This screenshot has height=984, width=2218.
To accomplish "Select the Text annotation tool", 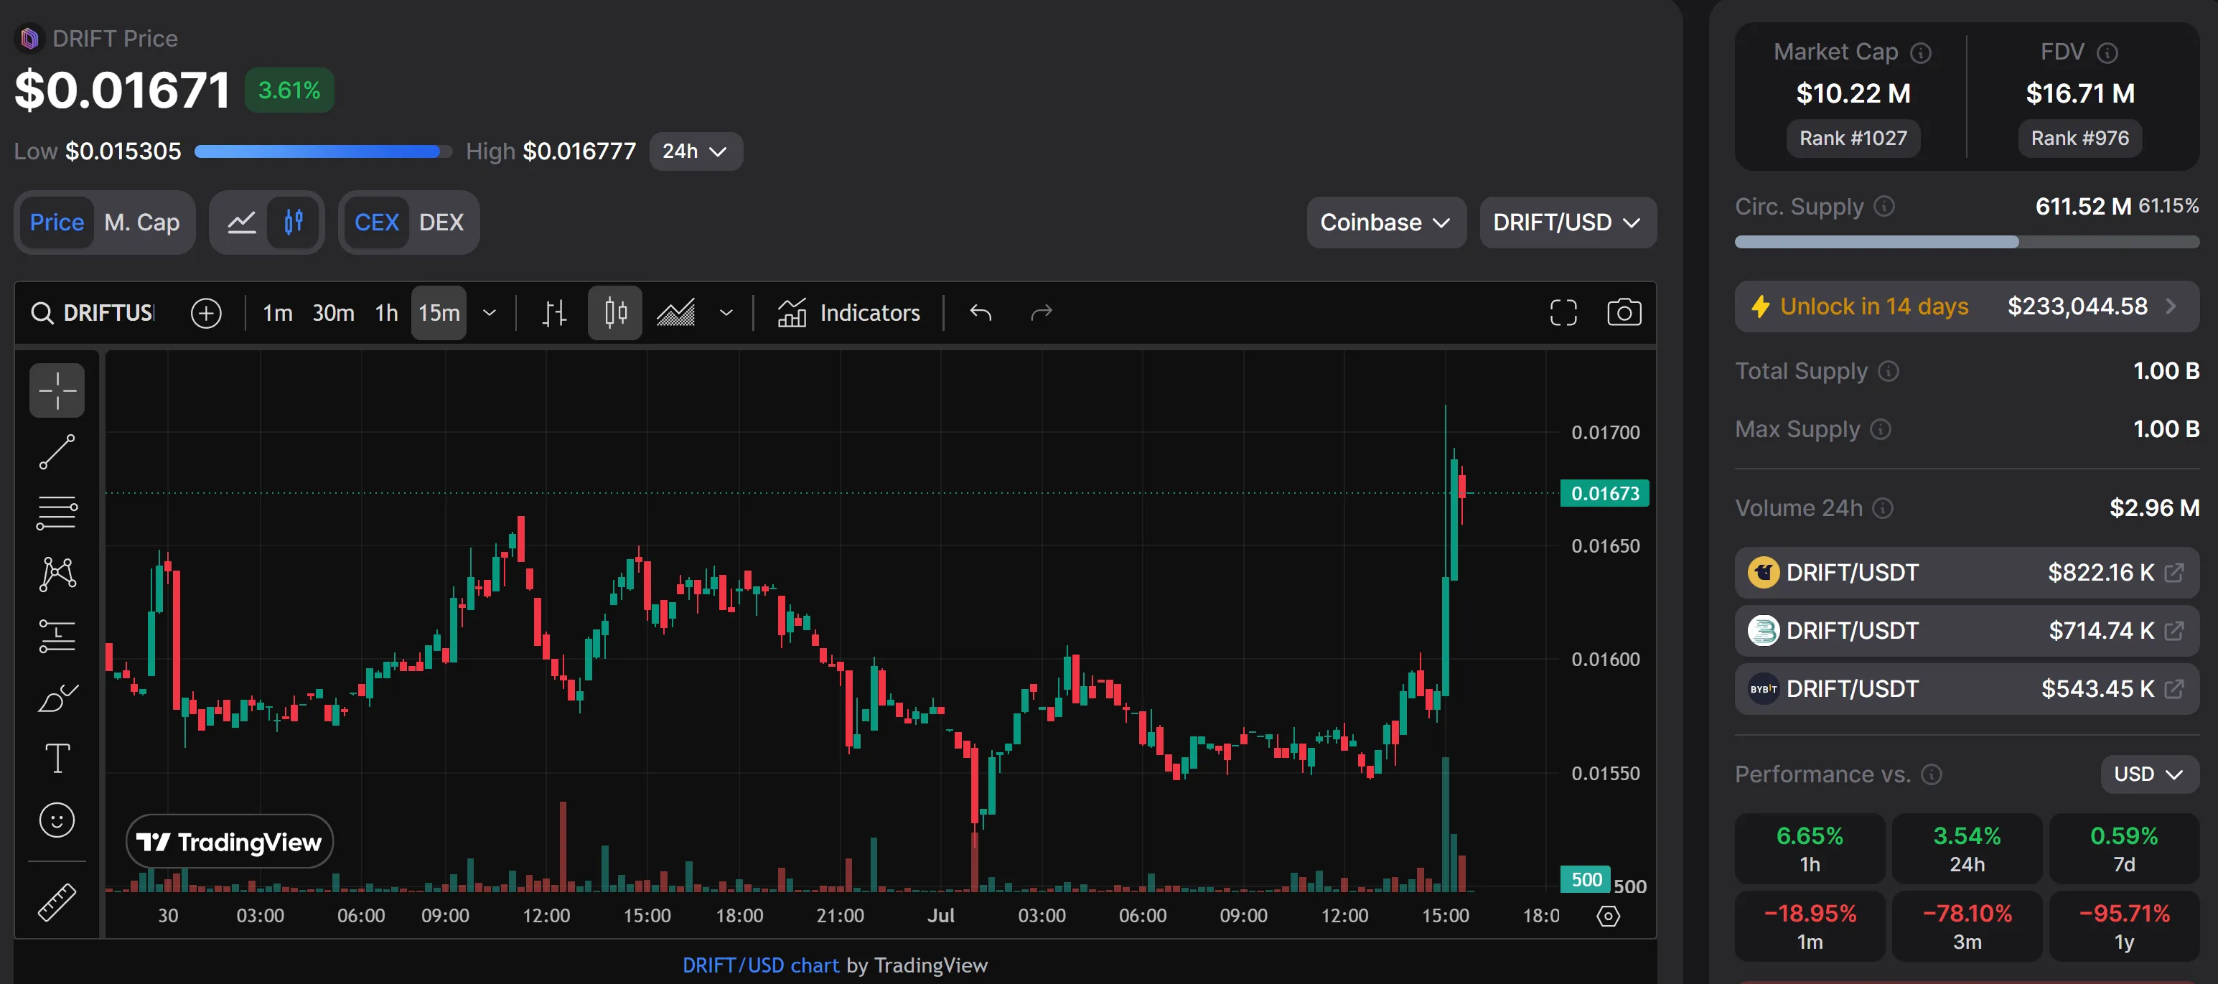I will point(57,759).
